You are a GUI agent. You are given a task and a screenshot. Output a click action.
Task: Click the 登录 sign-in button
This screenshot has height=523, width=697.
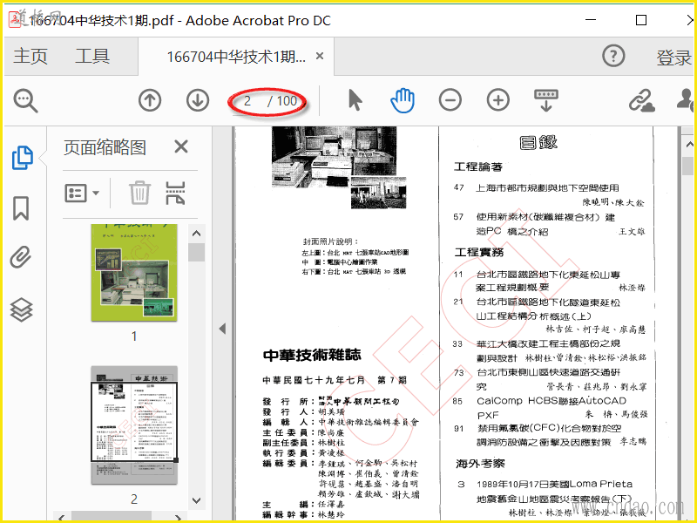pyautogui.click(x=673, y=58)
